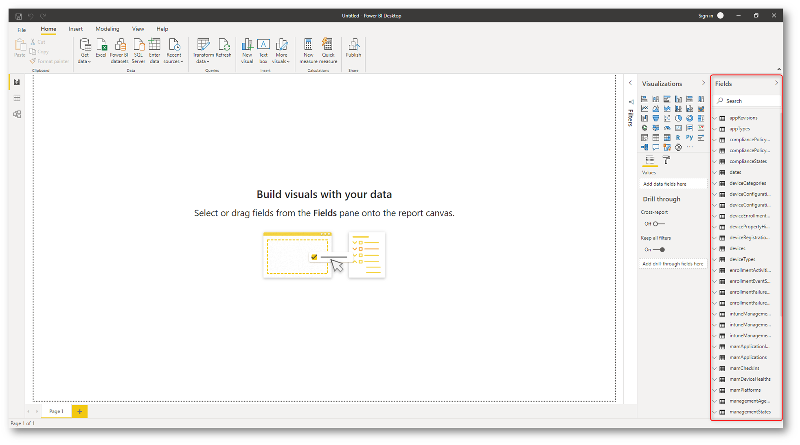Add a new page with plus button
800x445 pixels.
coord(80,412)
